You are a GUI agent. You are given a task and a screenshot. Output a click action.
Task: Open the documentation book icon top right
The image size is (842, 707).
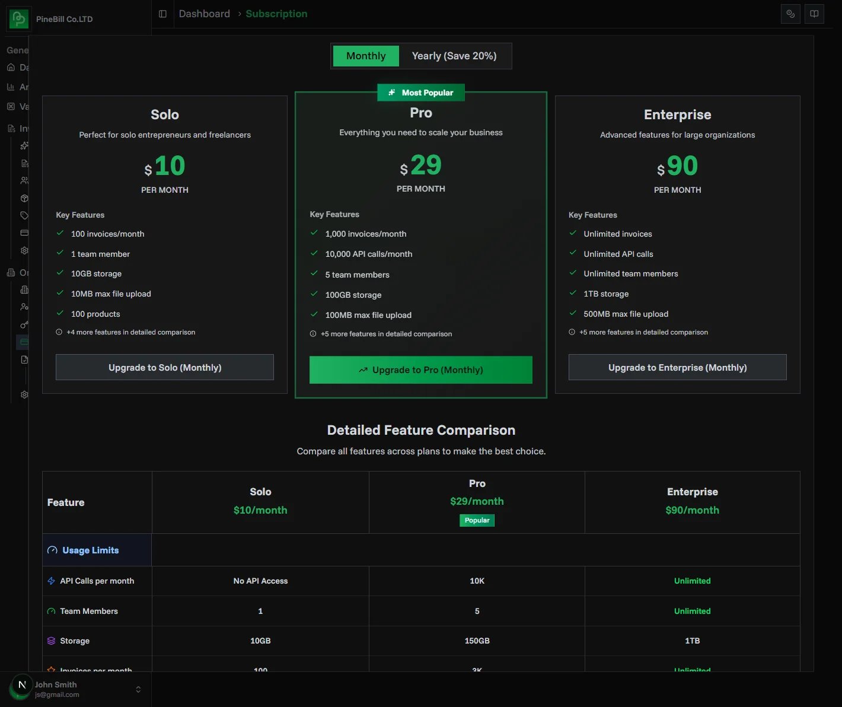click(x=814, y=14)
